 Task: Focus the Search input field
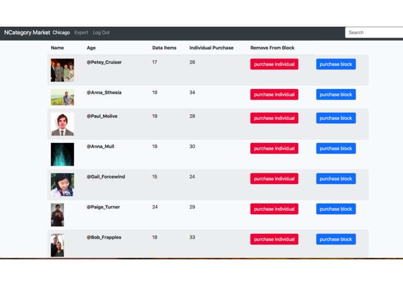374,32
